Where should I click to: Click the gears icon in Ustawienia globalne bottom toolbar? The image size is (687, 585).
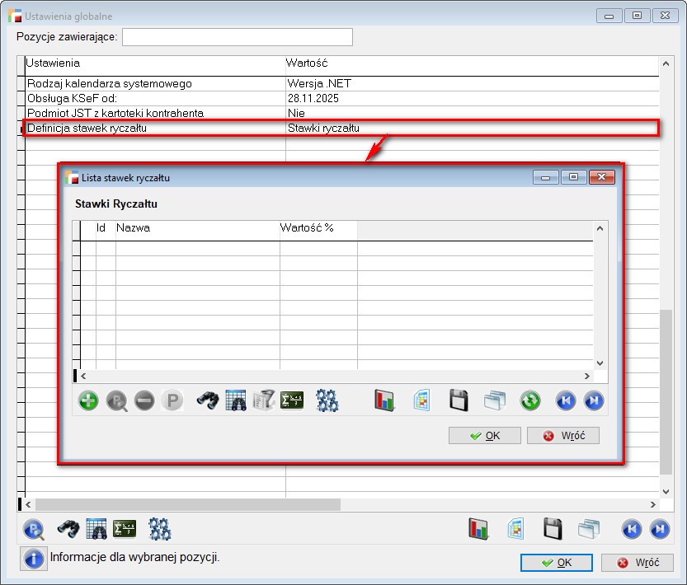160,528
